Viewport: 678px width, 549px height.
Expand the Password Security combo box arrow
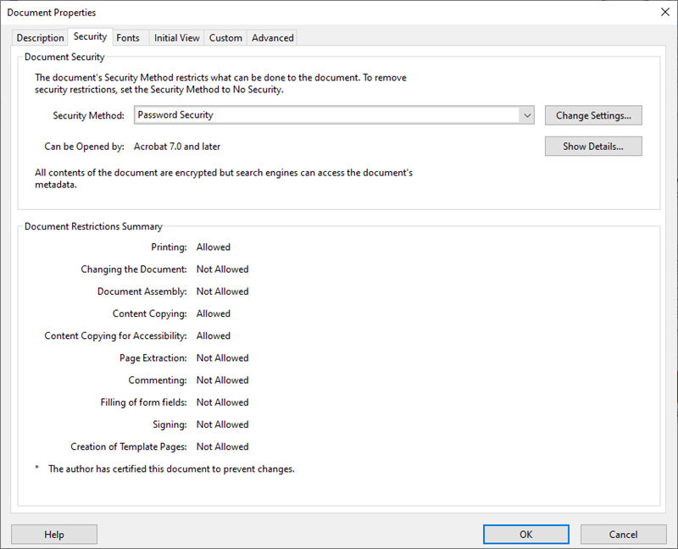point(527,115)
